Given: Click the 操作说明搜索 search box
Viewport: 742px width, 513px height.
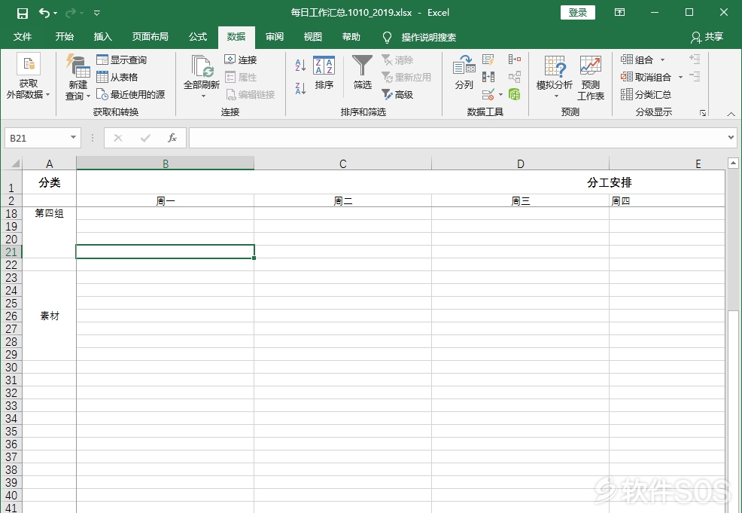Looking at the screenshot, I should [419, 37].
